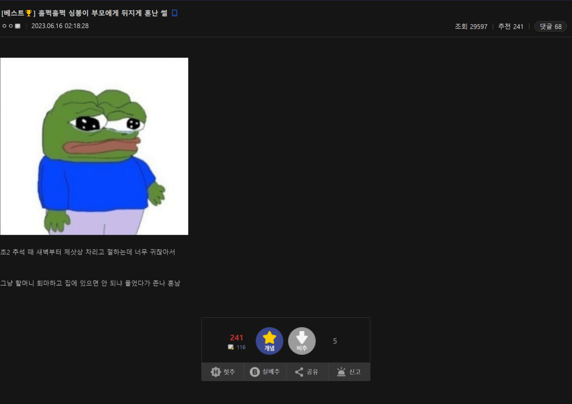The width and height of the screenshot is (572, 404).
Task: Open the 공유 share icon
Action: (x=299, y=372)
